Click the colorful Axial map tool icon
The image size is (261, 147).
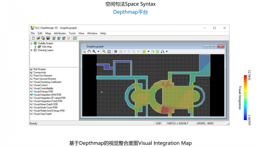(152, 52)
